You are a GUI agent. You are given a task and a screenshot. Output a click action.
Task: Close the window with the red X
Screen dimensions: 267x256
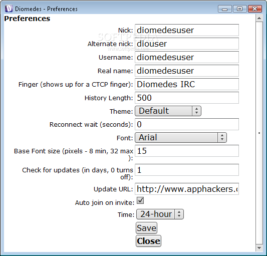(255, 9)
